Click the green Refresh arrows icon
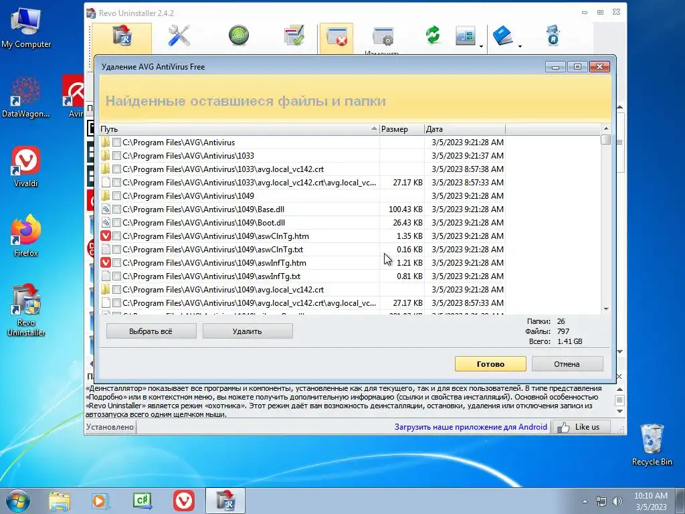 tap(433, 35)
